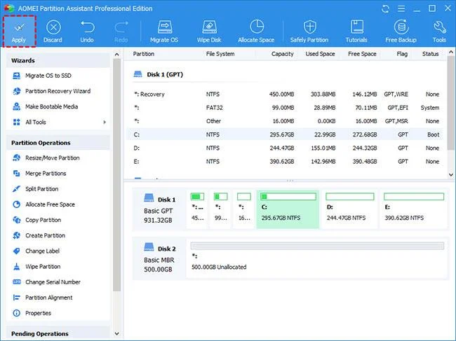456x341 pixels.
Task: Select the 500.00GB Unallocated space
Action: (x=317, y=258)
